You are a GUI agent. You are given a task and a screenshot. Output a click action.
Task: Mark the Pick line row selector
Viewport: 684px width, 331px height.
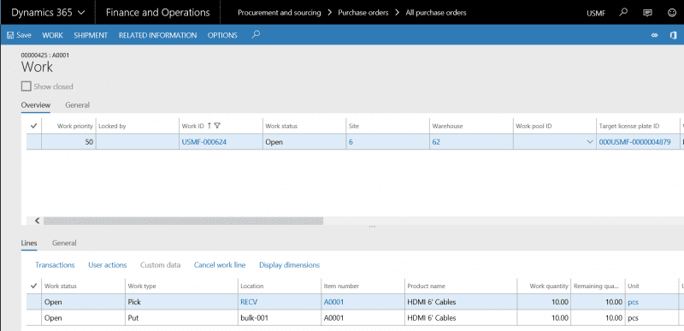(x=33, y=302)
